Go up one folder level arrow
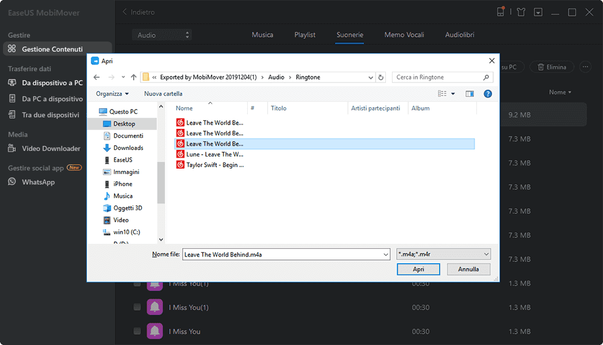Screen dimensions: 603x345 (133, 77)
